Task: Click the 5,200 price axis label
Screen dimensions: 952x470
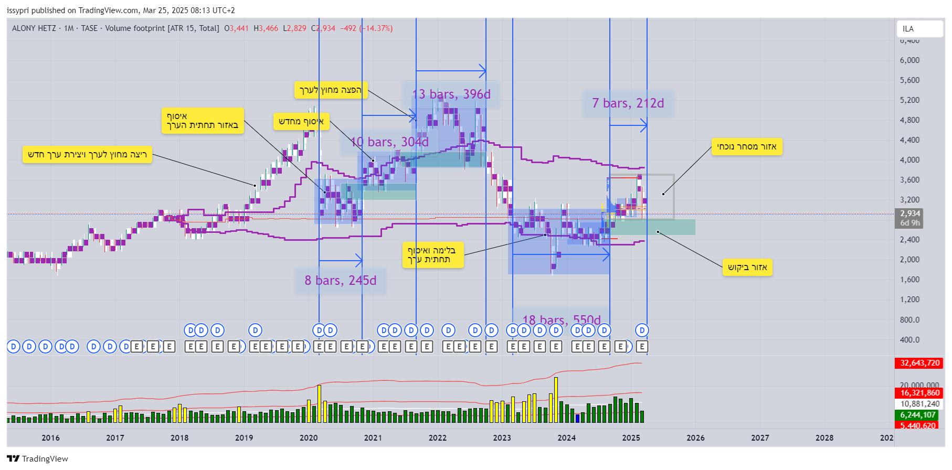Action: click(910, 100)
